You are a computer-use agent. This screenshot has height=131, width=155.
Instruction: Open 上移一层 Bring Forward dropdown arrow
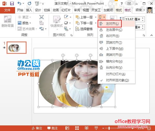pos(96,17)
